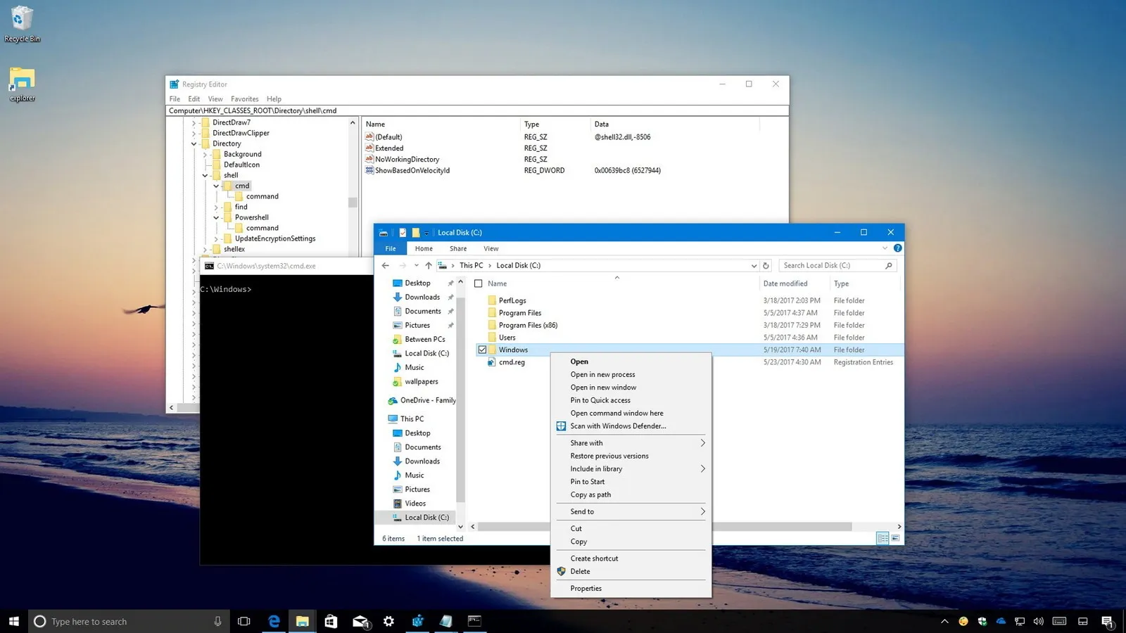Switch to Command Prompt taskbar icon
This screenshot has width=1126, height=633.
pyautogui.click(x=474, y=621)
